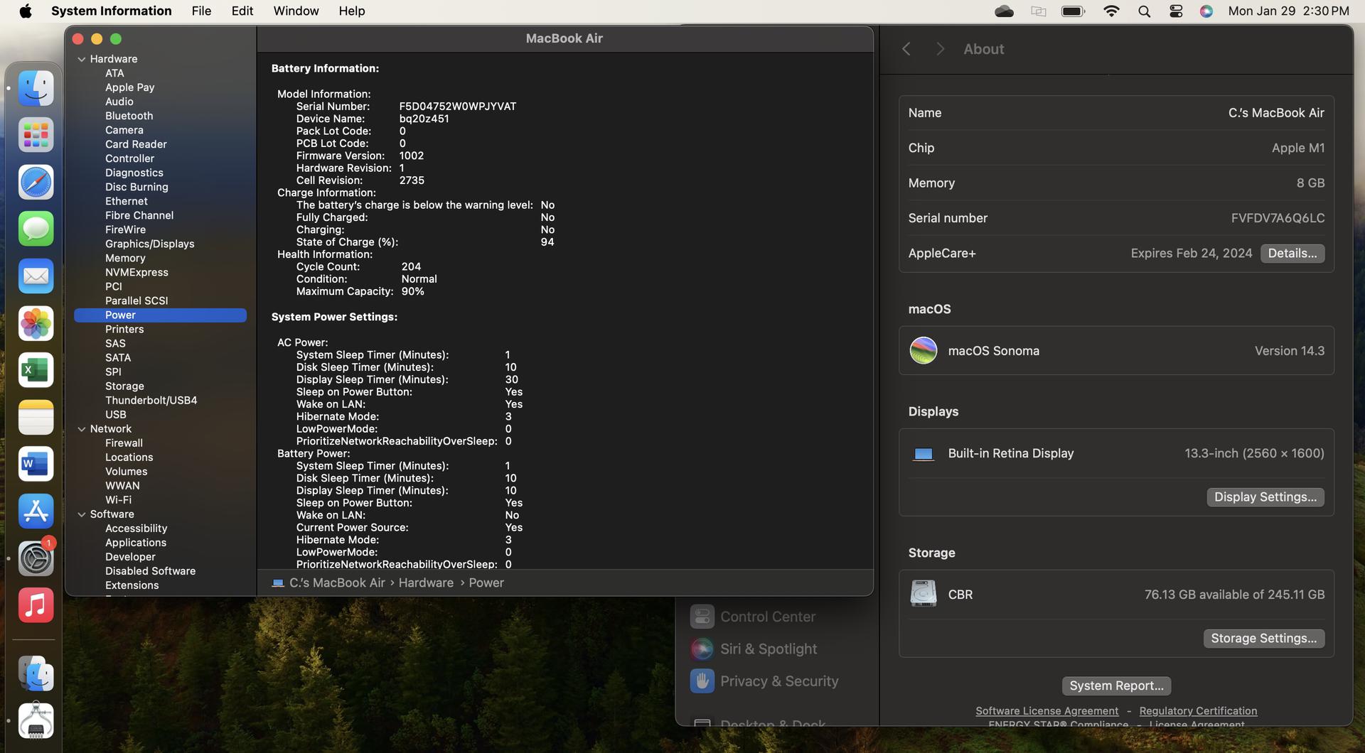The height and width of the screenshot is (753, 1365).
Task: Select Wi-Fi under Network
Action: point(118,500)
